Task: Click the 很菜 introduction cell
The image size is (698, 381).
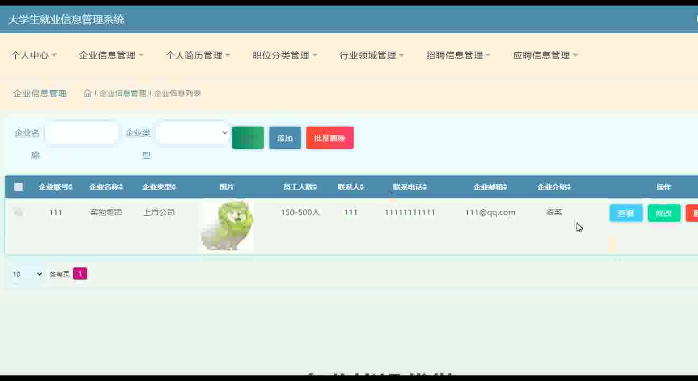Action: pos(554,212)
